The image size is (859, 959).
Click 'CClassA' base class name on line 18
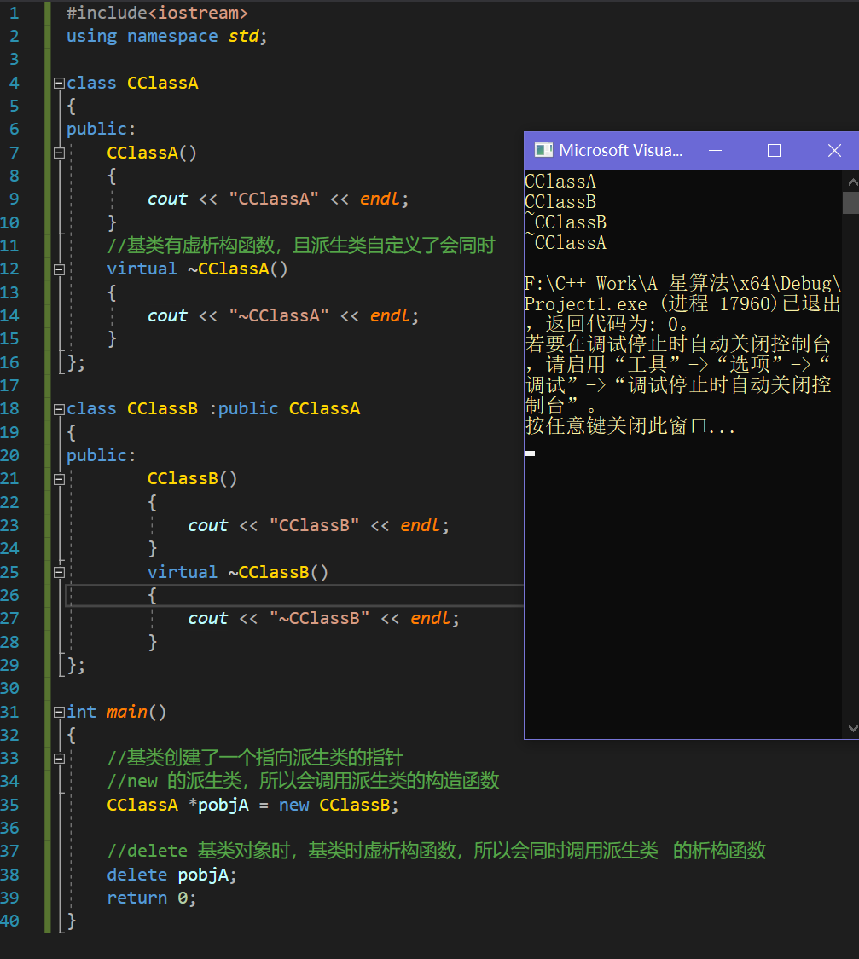(324, 409)
